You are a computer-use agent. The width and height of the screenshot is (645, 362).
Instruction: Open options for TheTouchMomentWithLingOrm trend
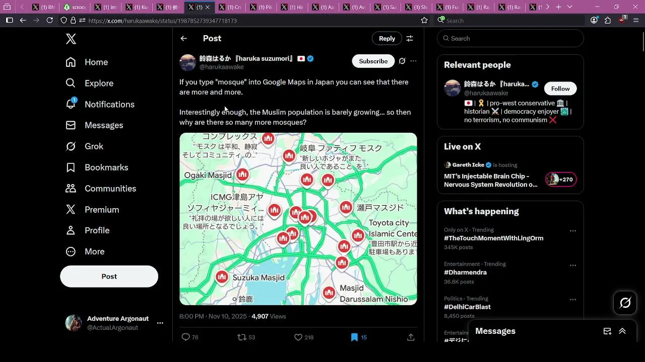(x=573, y=231)
